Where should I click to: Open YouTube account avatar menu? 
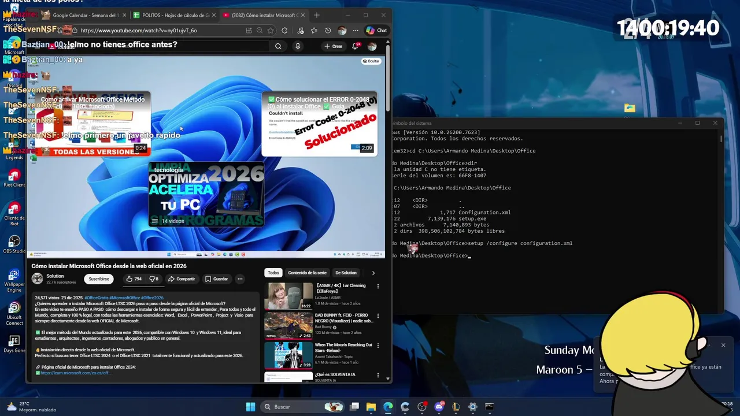point(372,46)
